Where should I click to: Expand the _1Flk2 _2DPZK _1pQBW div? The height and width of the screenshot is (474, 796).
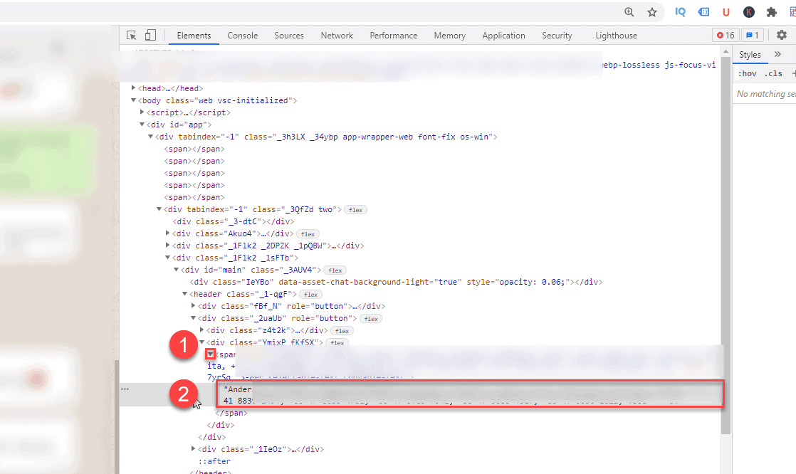coord(167,246)
